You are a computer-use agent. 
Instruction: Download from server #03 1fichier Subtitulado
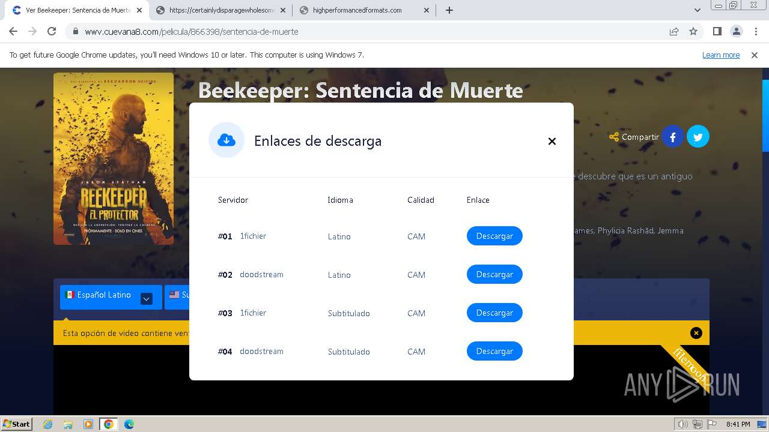[494, 313]
